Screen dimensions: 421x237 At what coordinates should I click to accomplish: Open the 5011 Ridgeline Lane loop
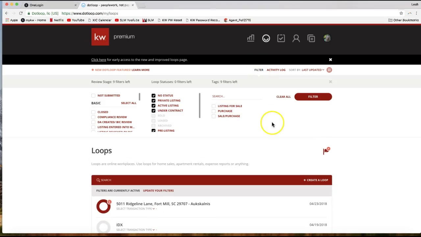click(x=163, y=204)
